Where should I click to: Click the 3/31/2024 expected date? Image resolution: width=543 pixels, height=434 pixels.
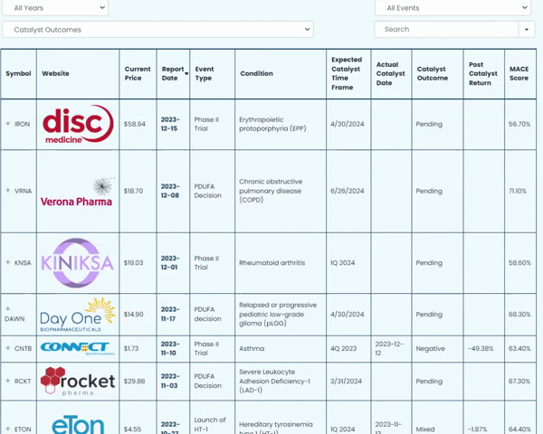point(346,381)
